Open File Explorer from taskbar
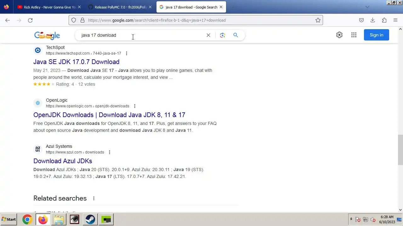The image size is (403, 226). click(x=59, y=219)
